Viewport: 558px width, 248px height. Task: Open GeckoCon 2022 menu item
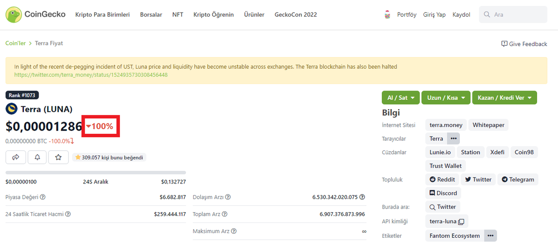point(296,15)
